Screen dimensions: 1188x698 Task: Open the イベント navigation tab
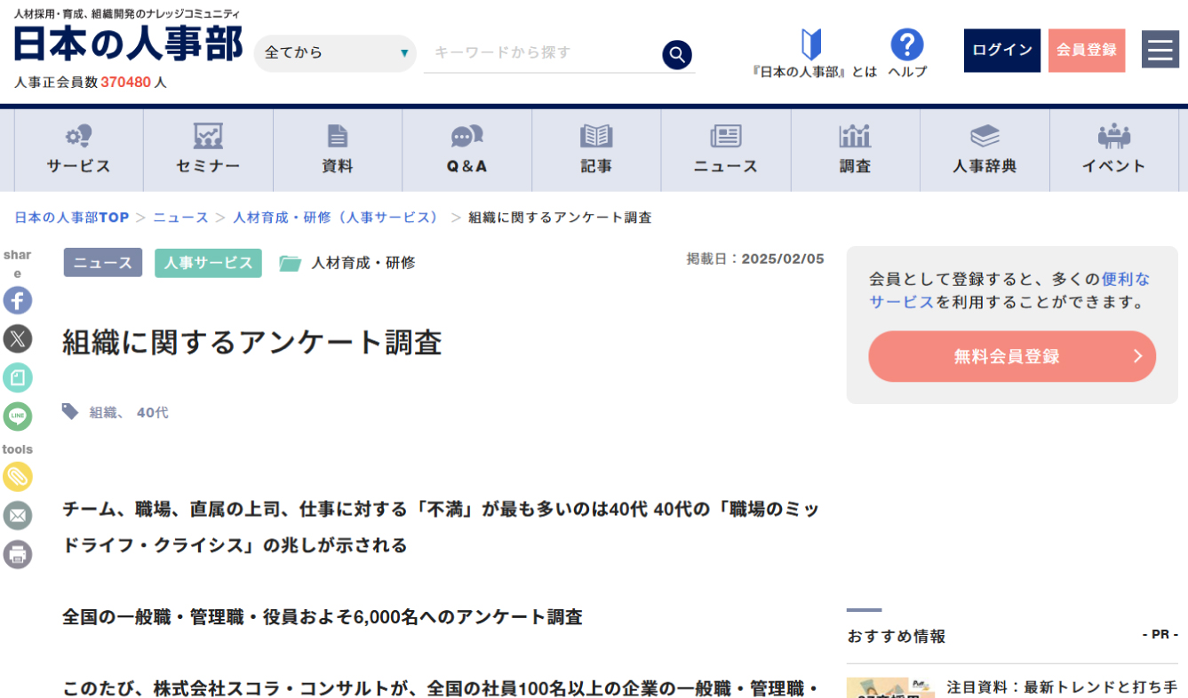click(x=1114, y=150)
